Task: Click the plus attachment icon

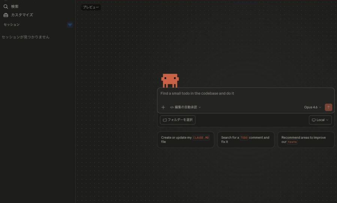Action: tap(163, 107)
